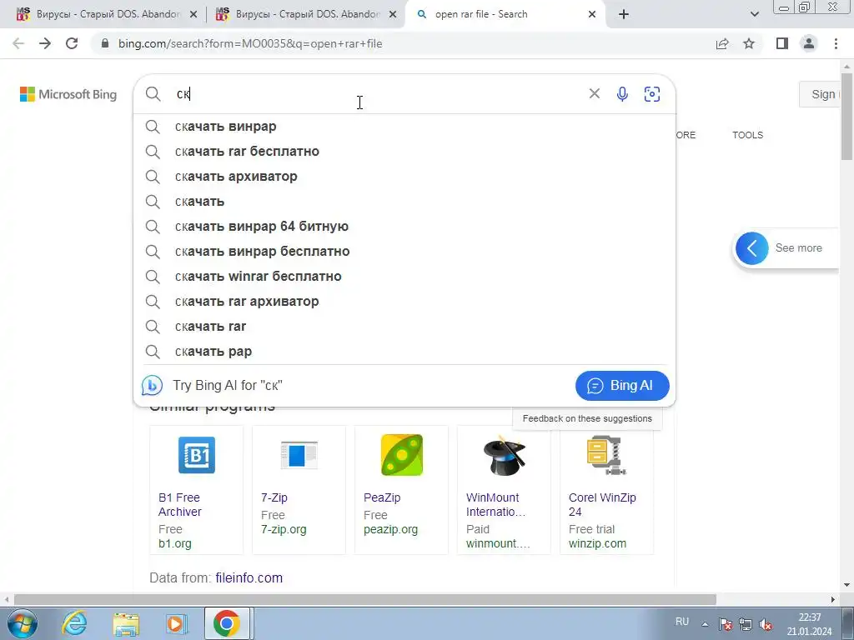
Task: Open the 7-Zip title link
Action: pyautogui.click(x=274, y=497)
